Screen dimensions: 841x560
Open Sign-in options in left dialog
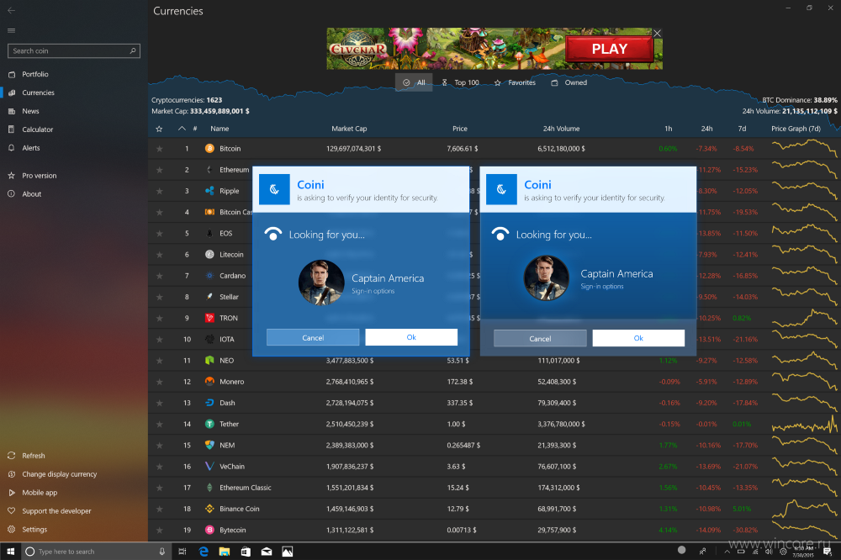click(373, 291)
